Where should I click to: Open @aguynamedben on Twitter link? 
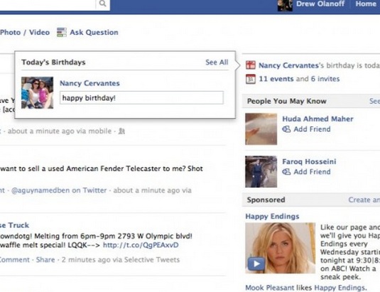tap(59, 190)
